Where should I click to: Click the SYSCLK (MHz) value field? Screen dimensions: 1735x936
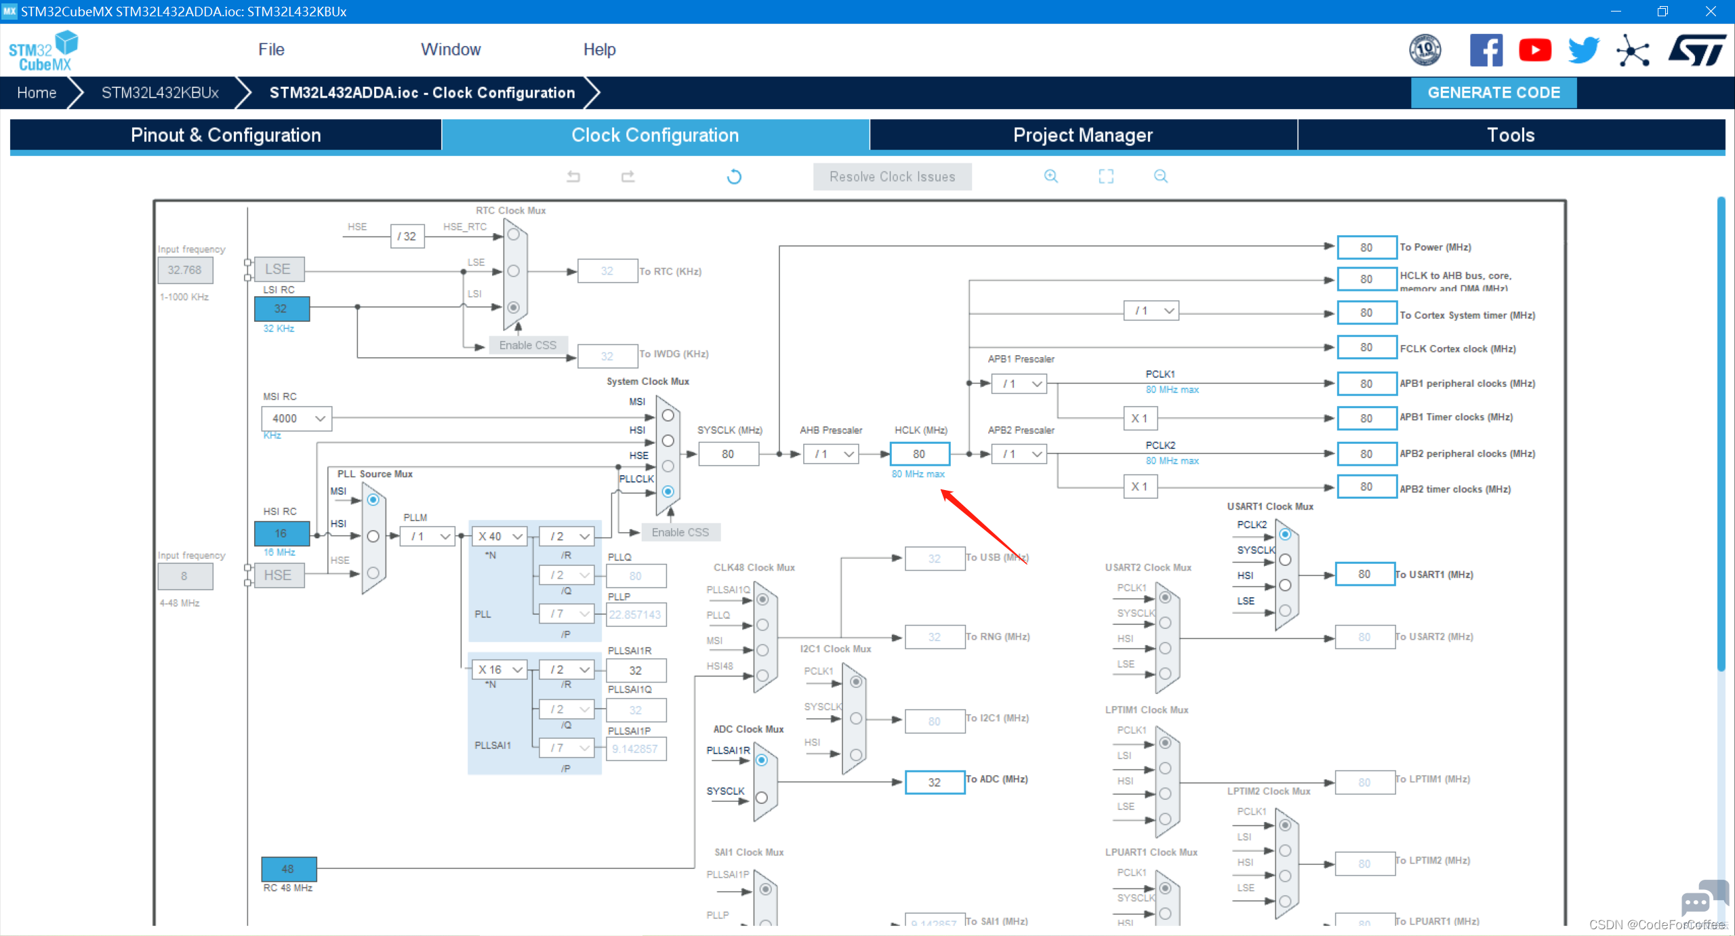(728, 454)
